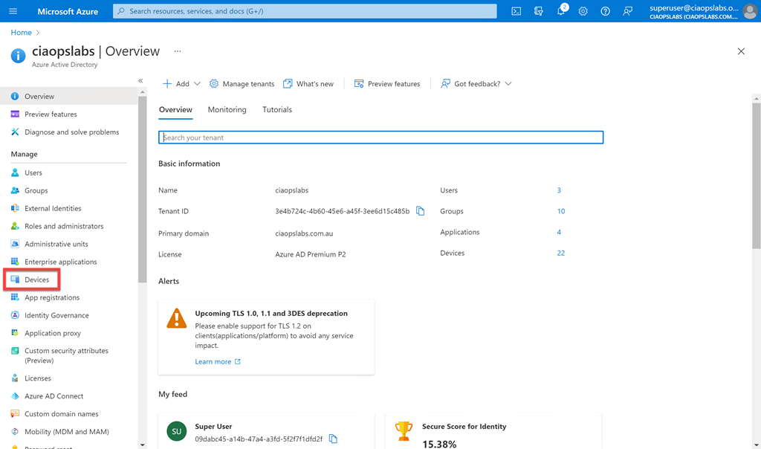Collapse the left navigation sidebar

[x=140, y=80]
